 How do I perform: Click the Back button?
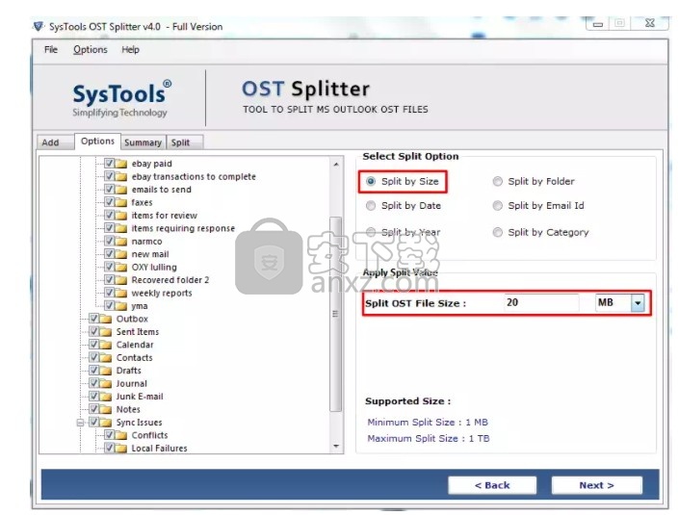pyautogui.click(x=492, y=485)
